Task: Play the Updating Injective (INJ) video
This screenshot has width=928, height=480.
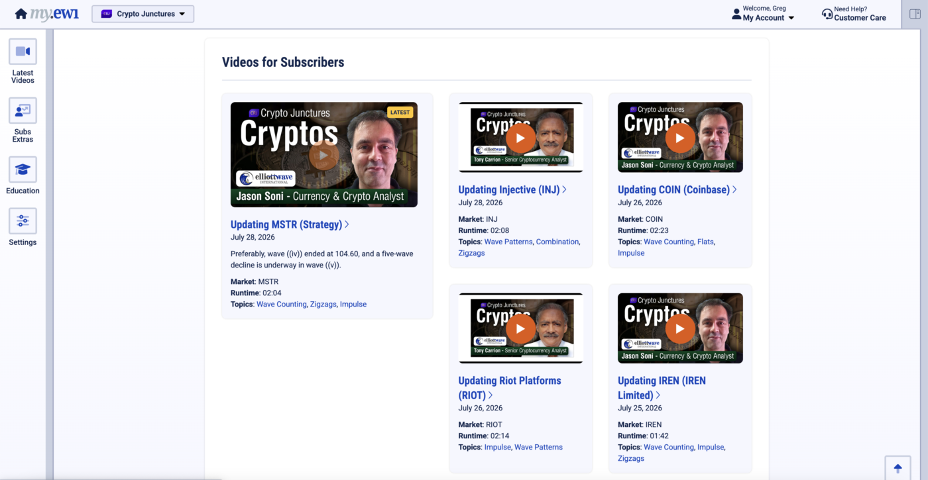Action: click(520, 138)
